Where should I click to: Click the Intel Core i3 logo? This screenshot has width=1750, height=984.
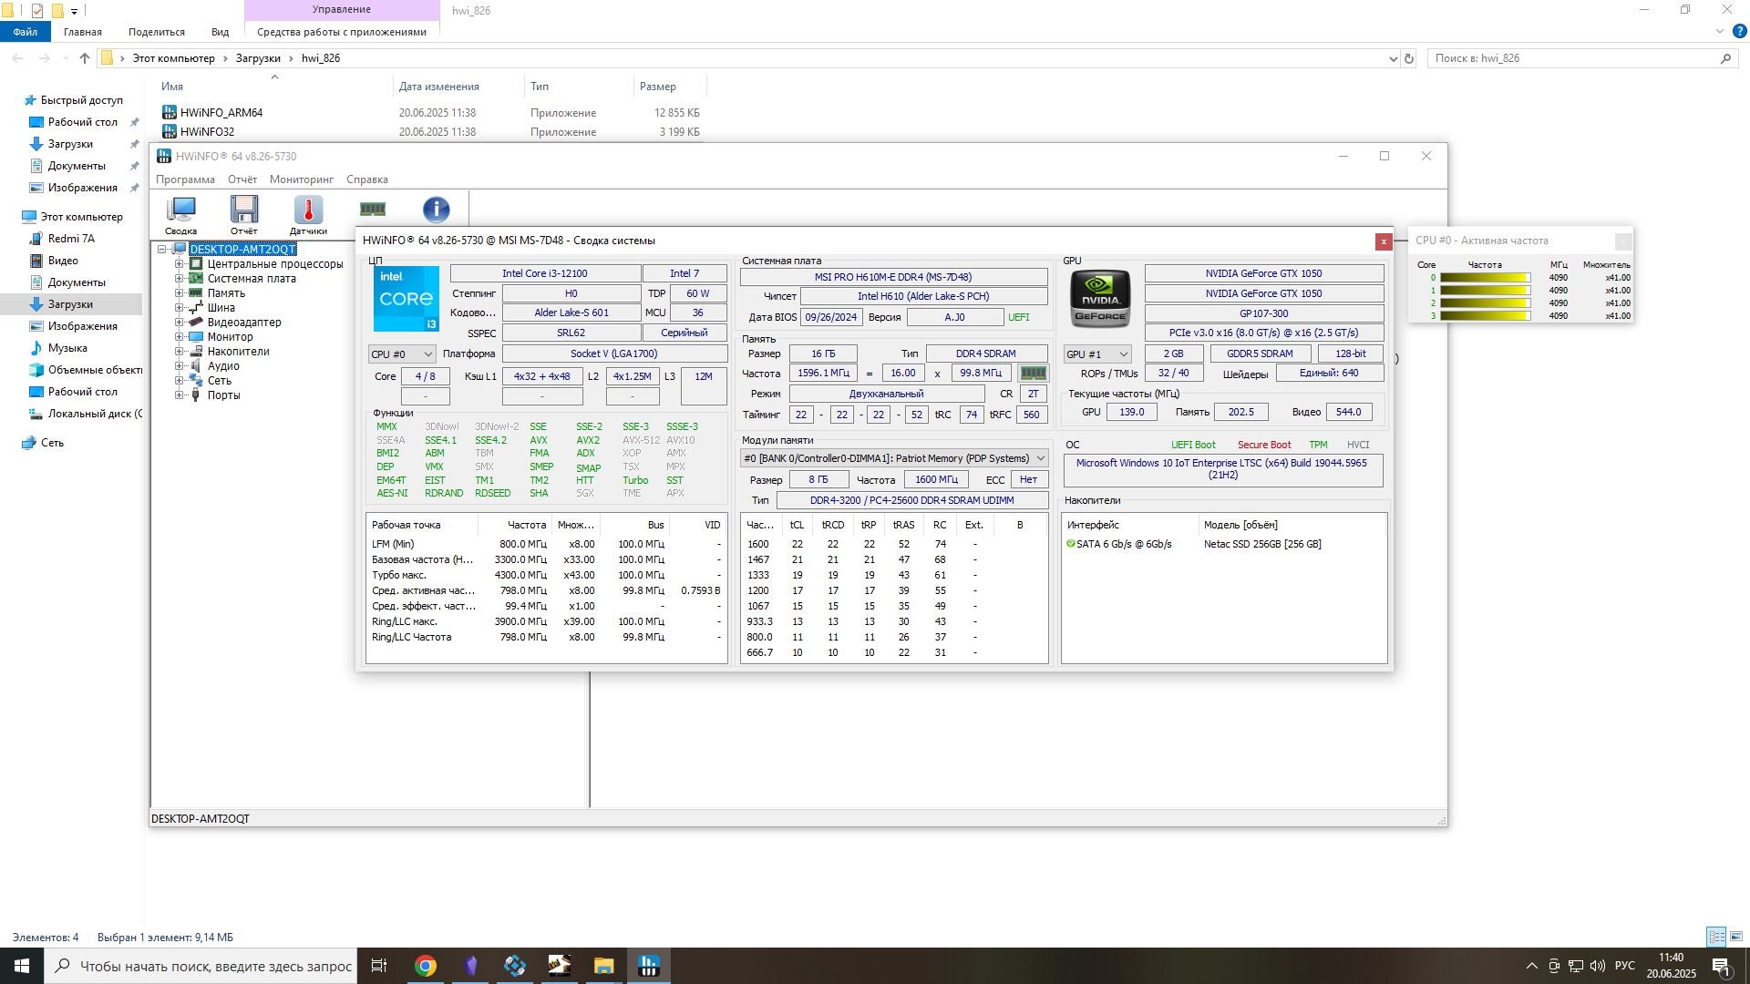point(406,299)
